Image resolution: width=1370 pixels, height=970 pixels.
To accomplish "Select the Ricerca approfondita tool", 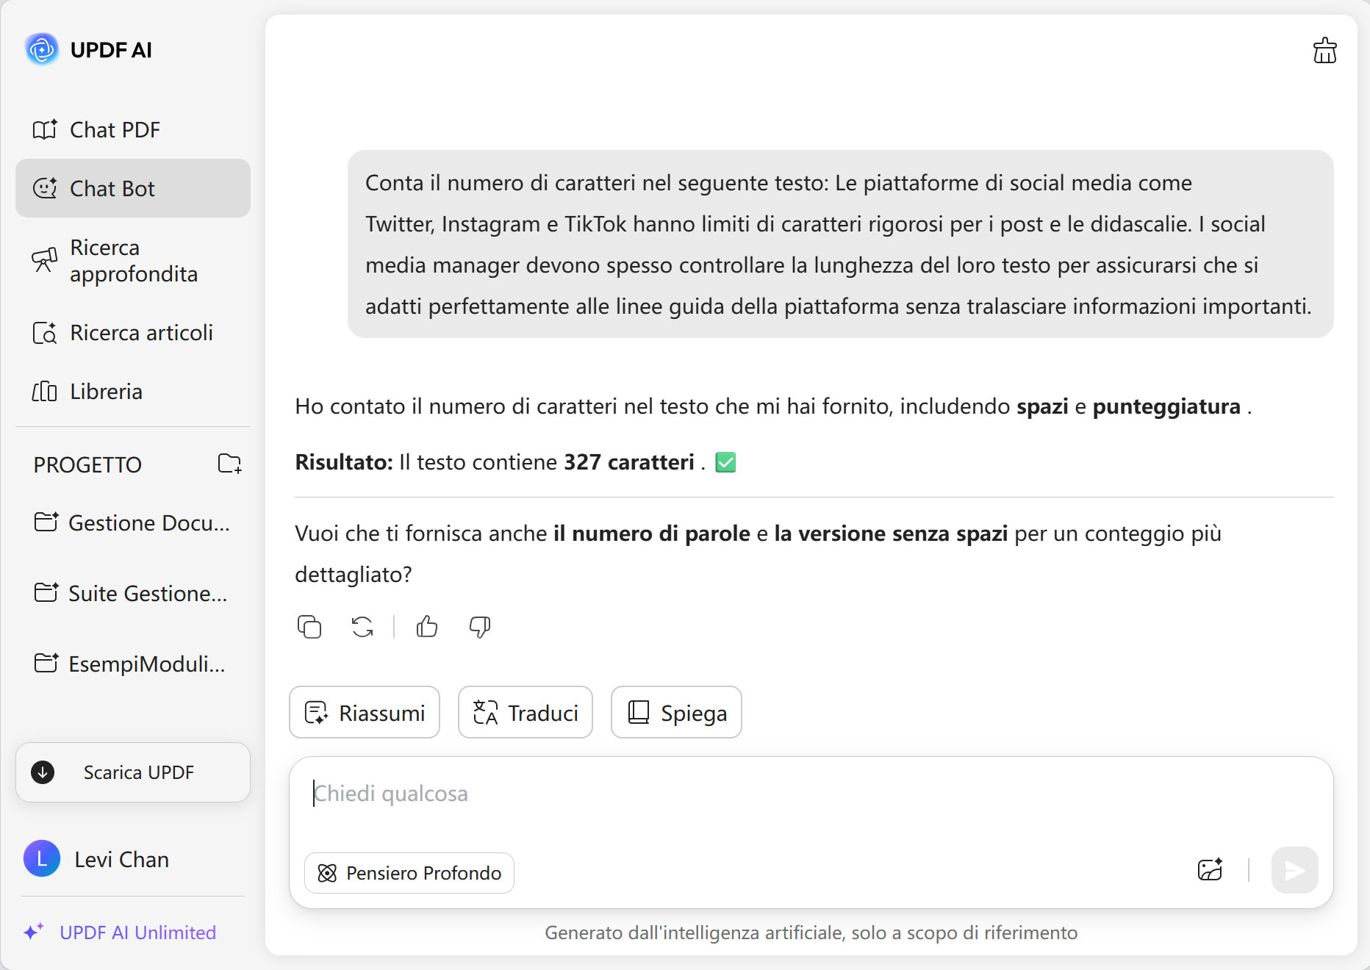I will [132, 261].
